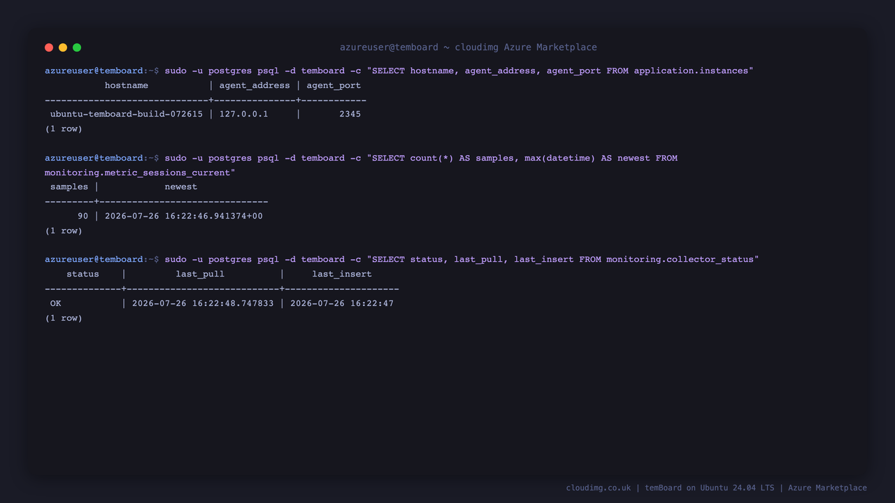
Task: Click the prompt 'azureuser@temboard' of the collector_status command
Action: [94, 259]
